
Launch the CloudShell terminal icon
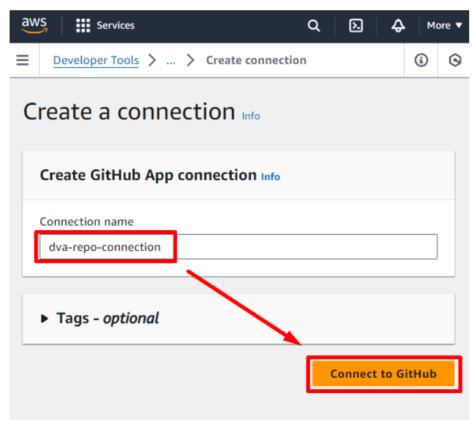pyautogui.click(x=356, y=26)
